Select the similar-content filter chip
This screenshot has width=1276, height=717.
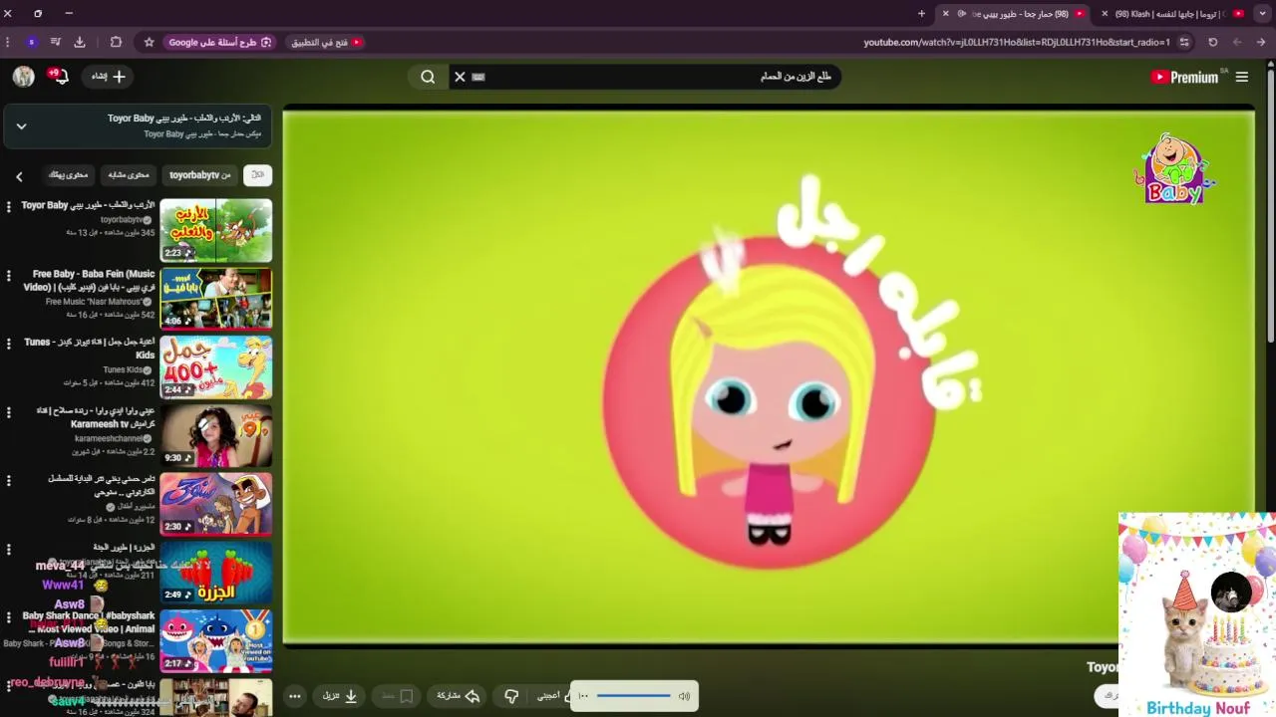(129, 175)
